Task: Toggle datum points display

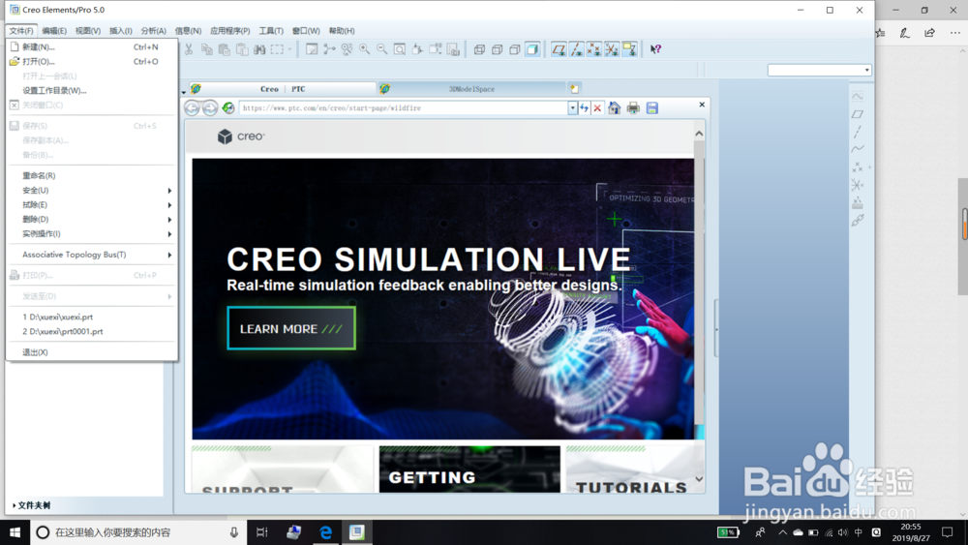Action: click(594, 49)
